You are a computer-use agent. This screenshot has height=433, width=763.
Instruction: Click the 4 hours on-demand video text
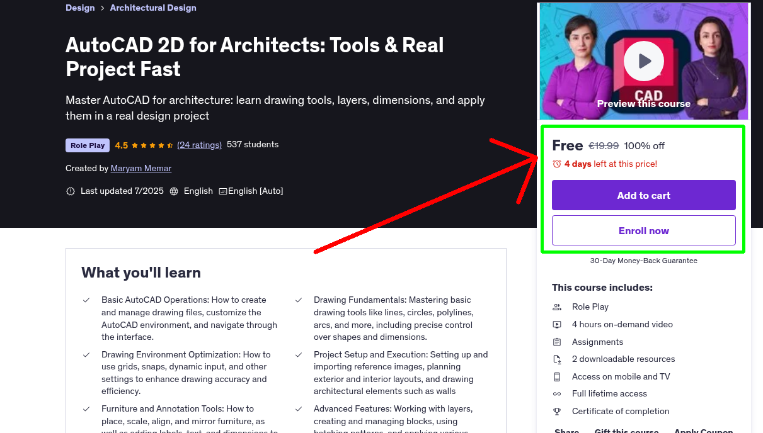click(x=622, y=324)
